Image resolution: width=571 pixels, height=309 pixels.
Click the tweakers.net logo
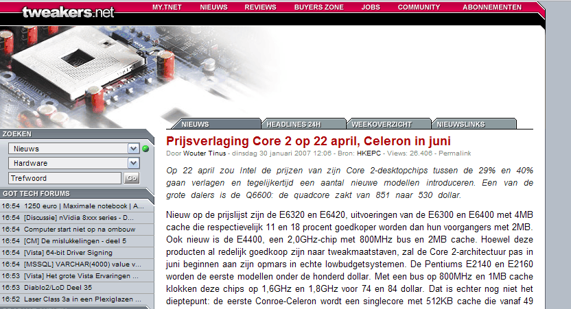(x=68, y=12)
